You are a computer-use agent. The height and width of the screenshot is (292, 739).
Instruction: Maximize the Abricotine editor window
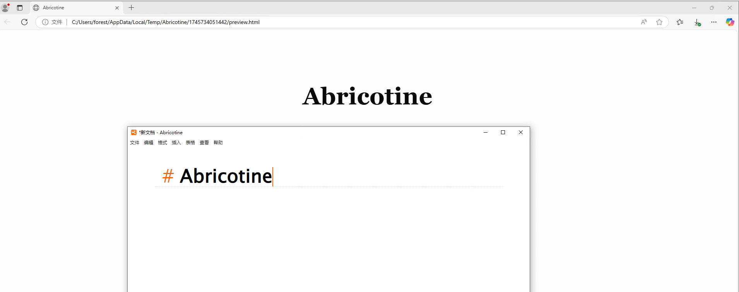coord(503,132)
